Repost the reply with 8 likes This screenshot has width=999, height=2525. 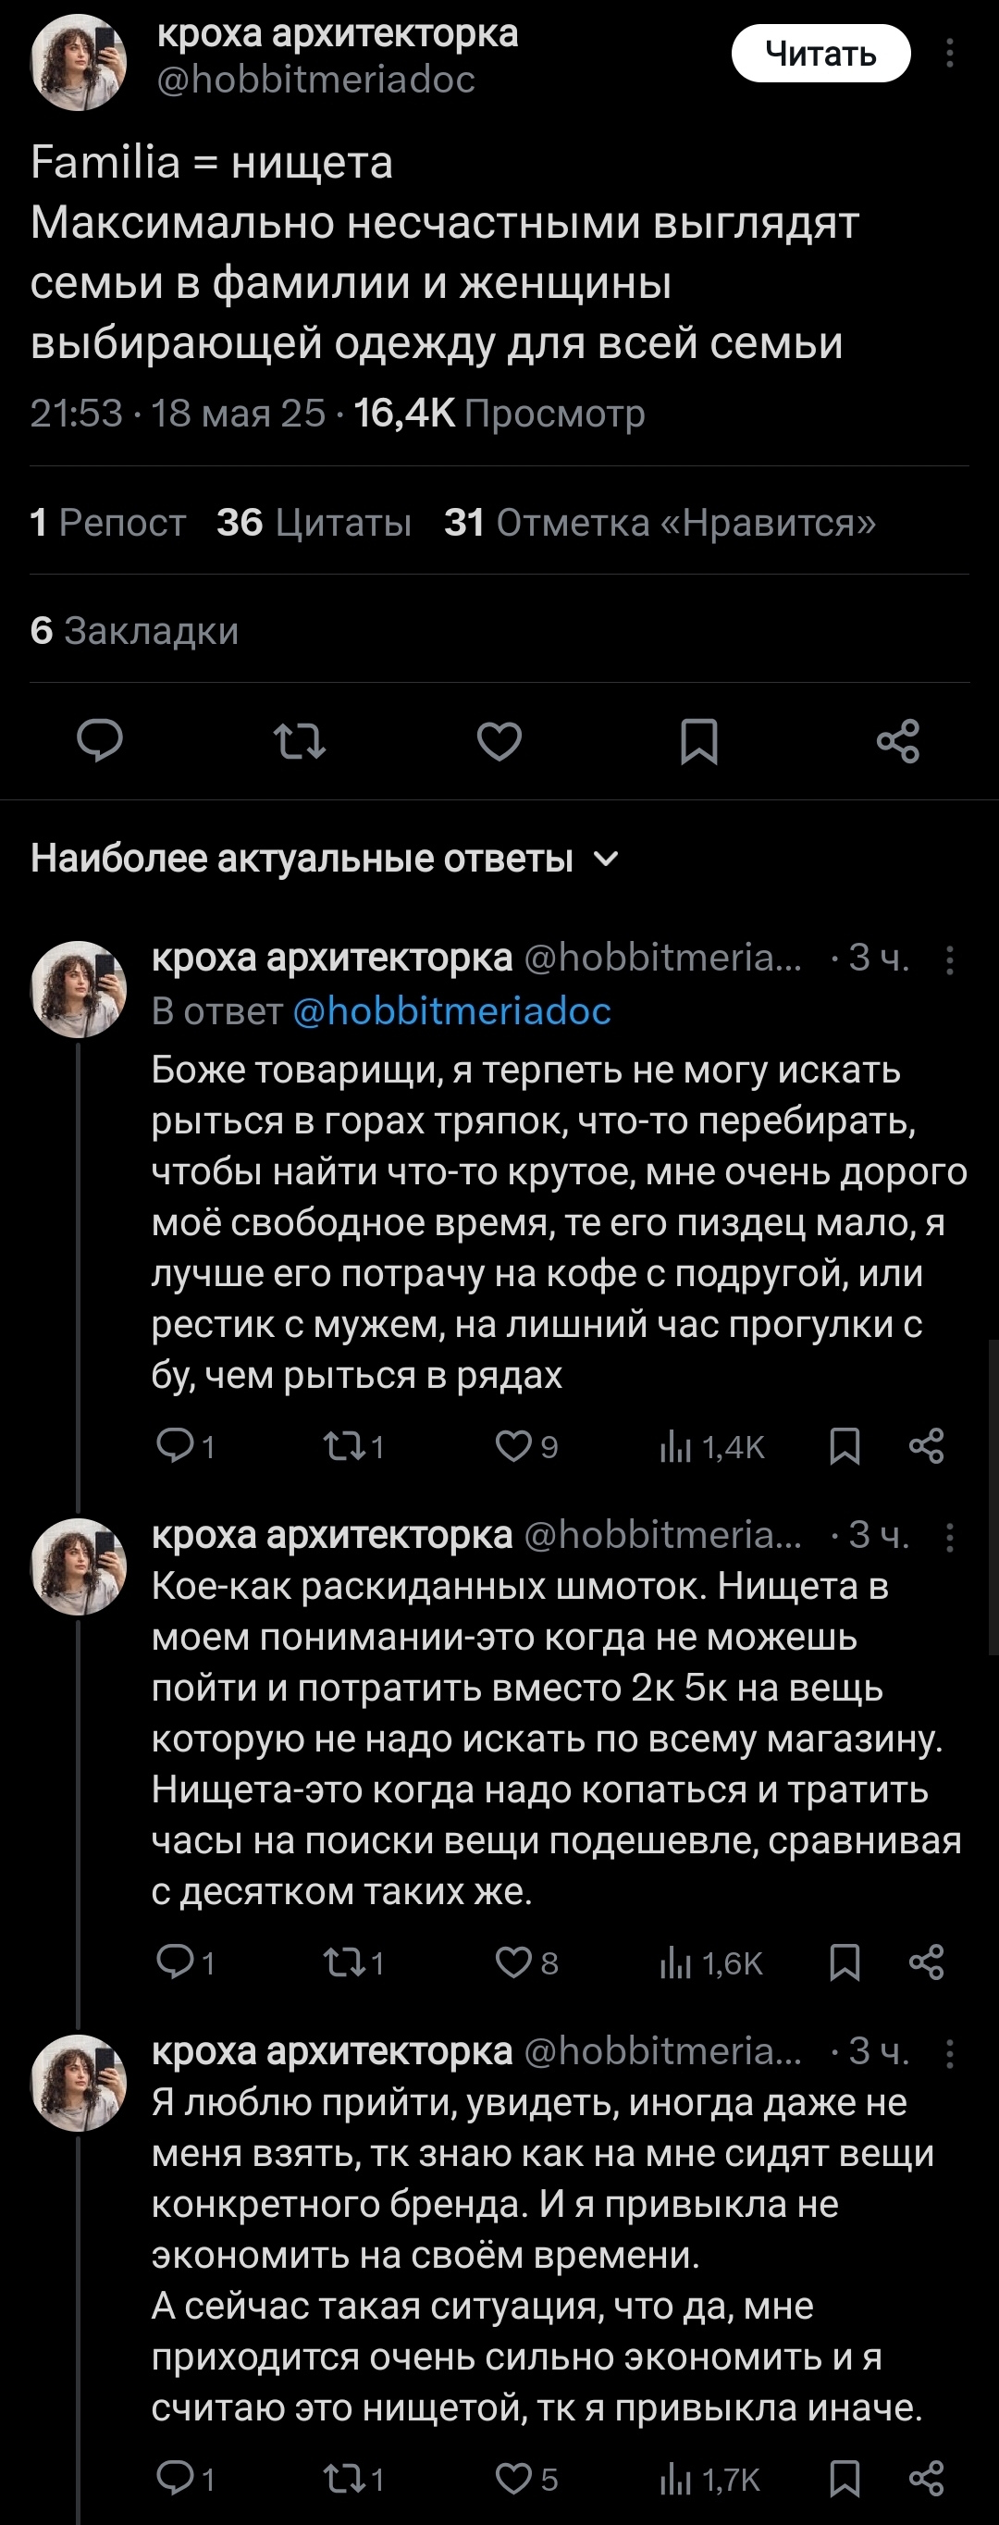(x=344, y=1962)
